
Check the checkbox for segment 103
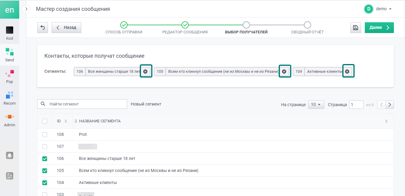coord(45,194)
